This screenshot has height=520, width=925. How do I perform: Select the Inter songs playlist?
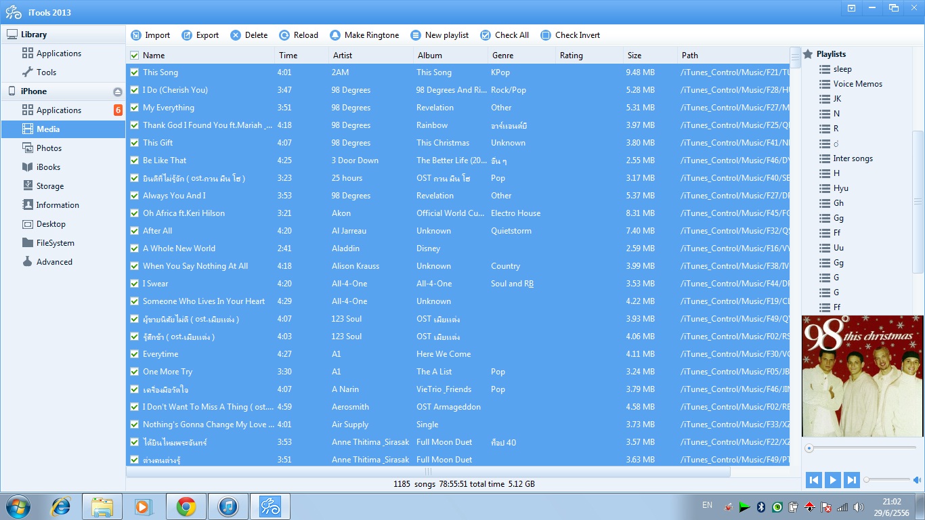pyautogui.click(x=853, y=158)
